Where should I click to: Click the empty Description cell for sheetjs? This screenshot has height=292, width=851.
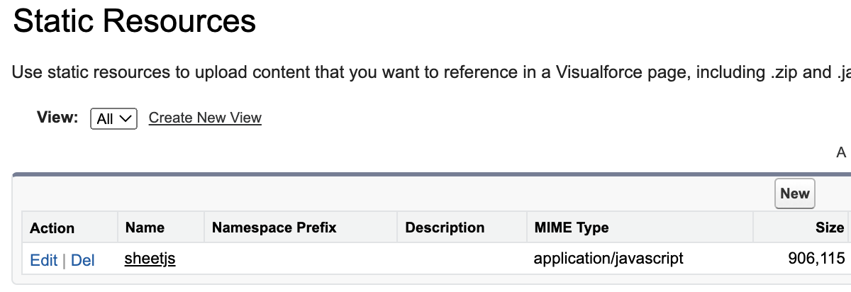point(462,259)
